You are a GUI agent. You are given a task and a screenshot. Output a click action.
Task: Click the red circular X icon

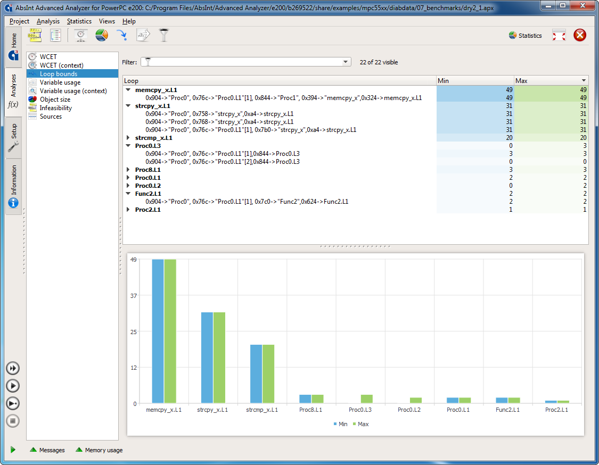[580, 35]
